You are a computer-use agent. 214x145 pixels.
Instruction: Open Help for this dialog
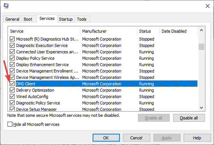pyautogui.click(x=197, y=137)
